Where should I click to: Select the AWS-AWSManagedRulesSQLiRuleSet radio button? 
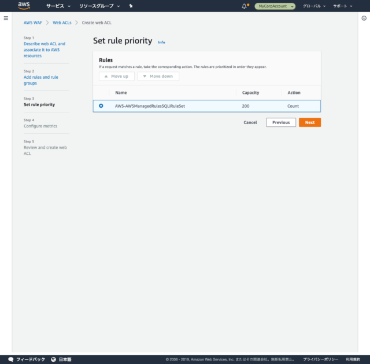tap(101, 105)
